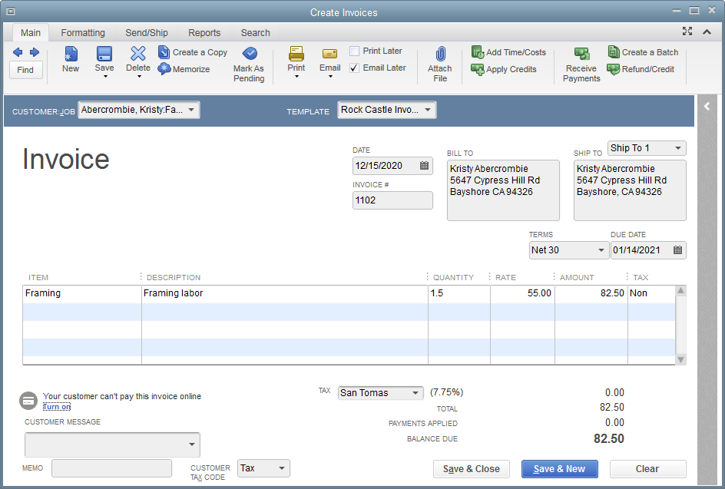Open the Template dropdown

pyautogui.click(x=428, y=110)
